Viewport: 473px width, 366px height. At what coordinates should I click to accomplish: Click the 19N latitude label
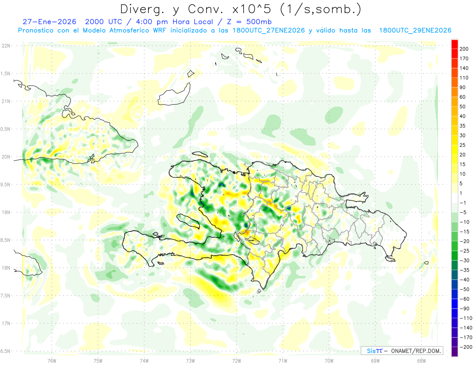tap(6, 212)
